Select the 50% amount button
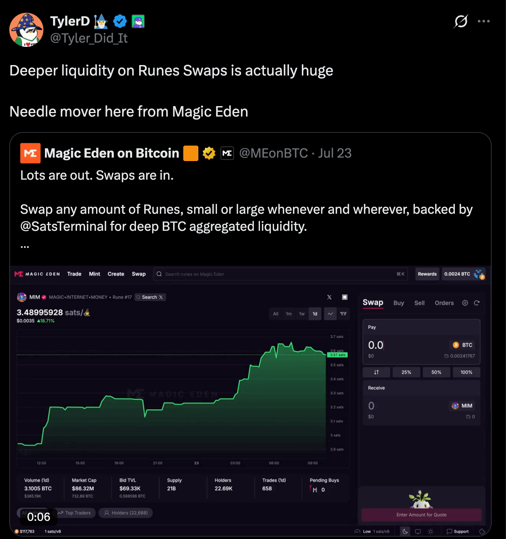 436,372
